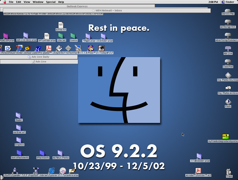238x180 pixels.
Task: Select the Advertising/Commercial server volume icon
Action: click(x=228, y=35)
